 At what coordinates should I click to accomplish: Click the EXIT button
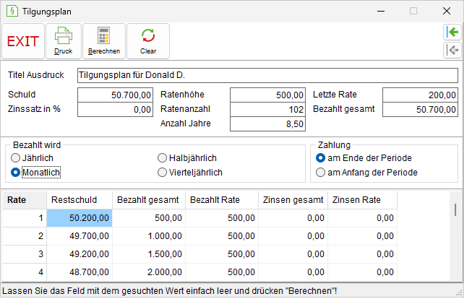pos(23,41)
